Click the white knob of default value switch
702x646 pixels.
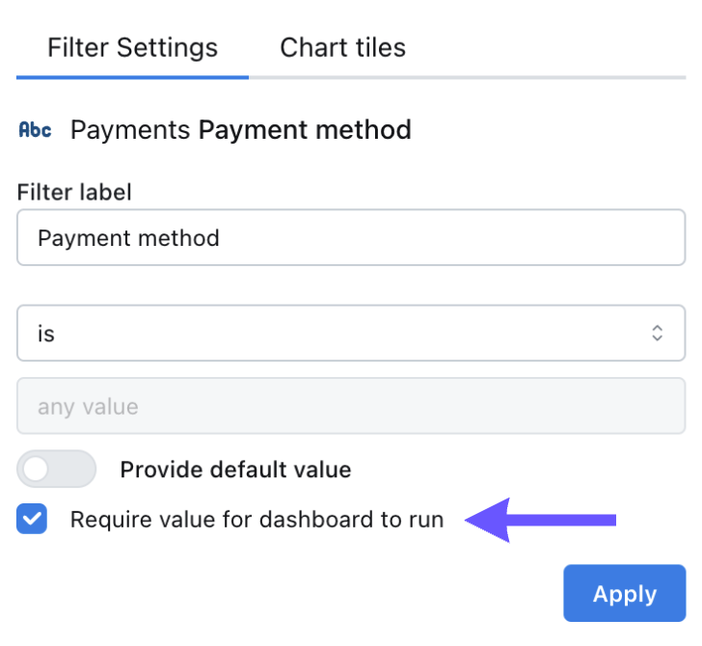pyautogui.click(x=36, y=470)
